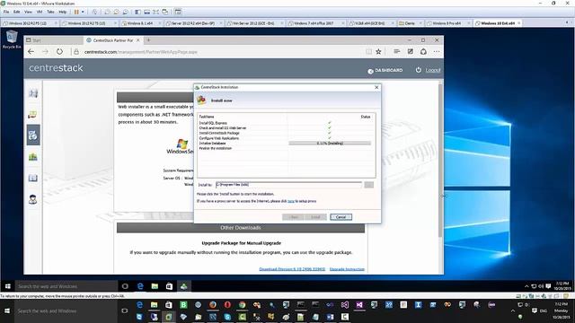
Task: Click proxy setup 'here' link in installer
Action: (291, 201)
